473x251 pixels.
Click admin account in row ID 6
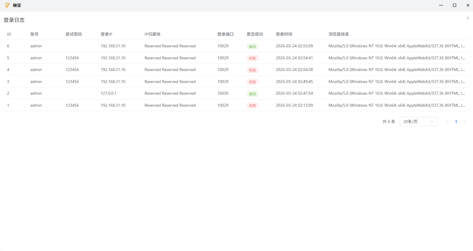point(36,46)
